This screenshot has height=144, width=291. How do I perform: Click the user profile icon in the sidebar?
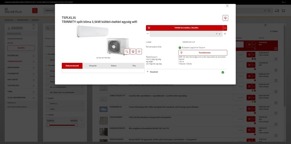click(x=9, y=28)
